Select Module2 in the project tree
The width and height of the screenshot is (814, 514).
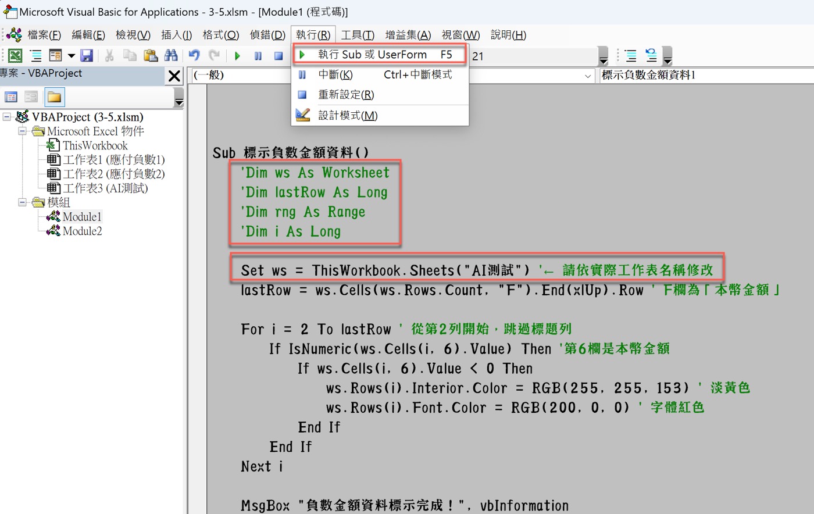click(x=82, y=231)
